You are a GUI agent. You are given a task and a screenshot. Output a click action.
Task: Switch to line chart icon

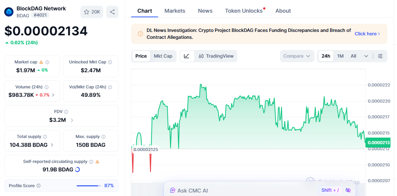[x=187, y=56]
